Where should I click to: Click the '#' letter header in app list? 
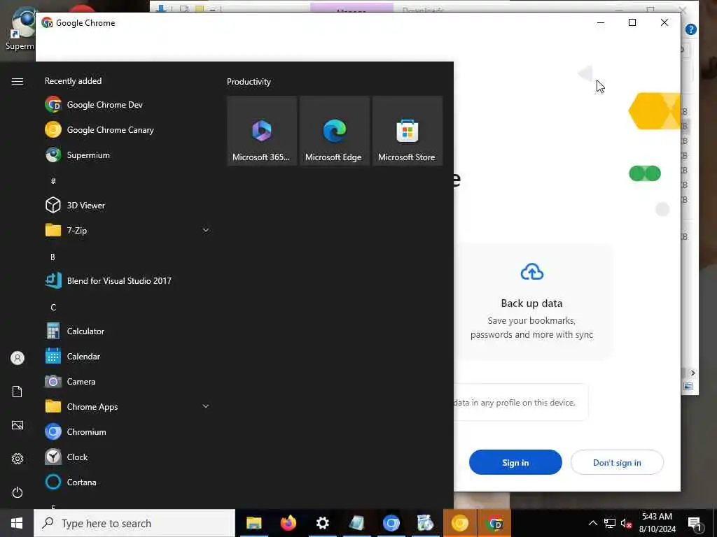[53, 181]
